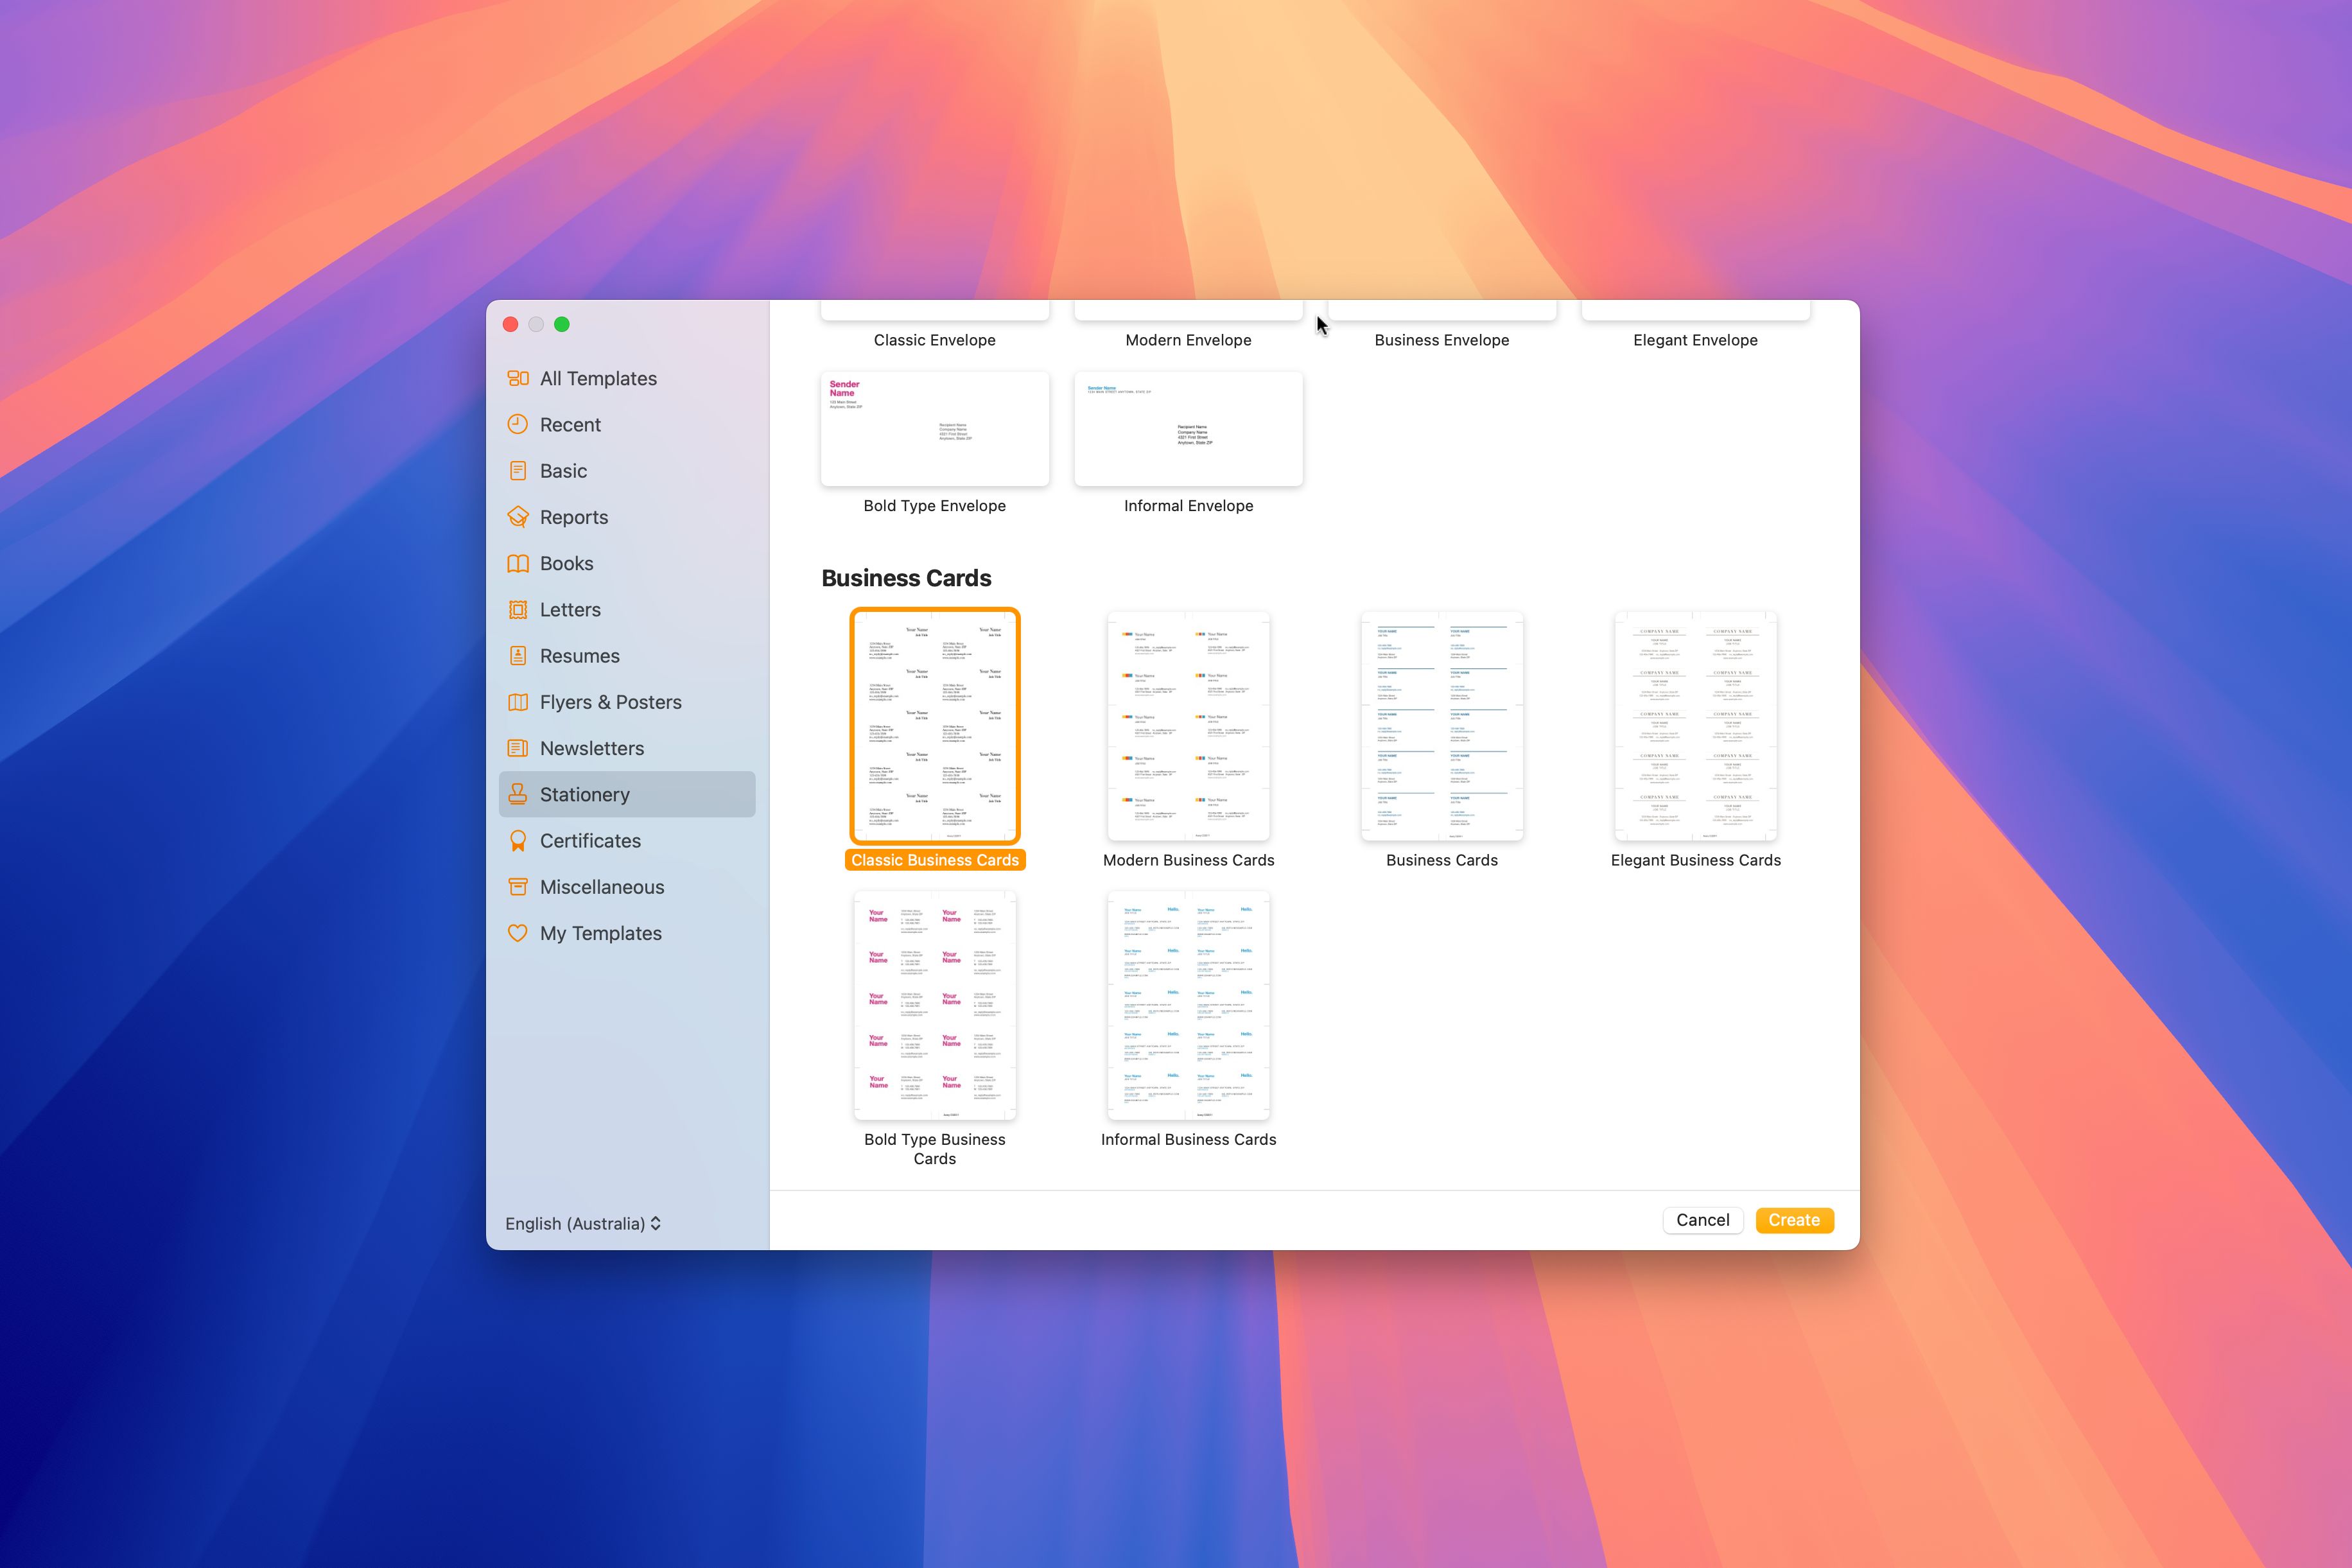
Task: Click the Cancel button
Action: tap(1703, 1220)
